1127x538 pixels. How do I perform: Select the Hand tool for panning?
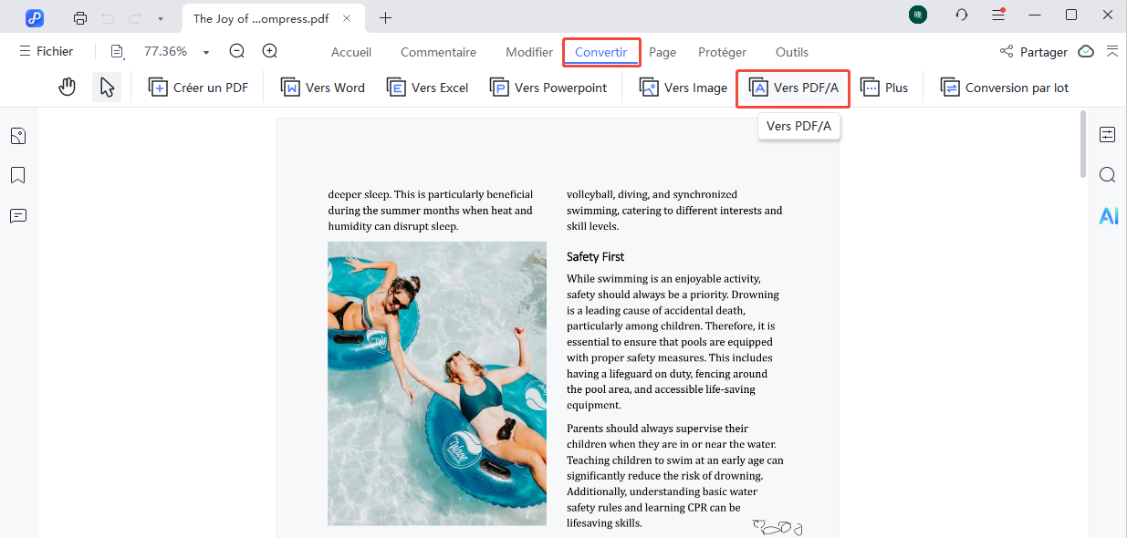pyautogui.click(x=67, y=87)
